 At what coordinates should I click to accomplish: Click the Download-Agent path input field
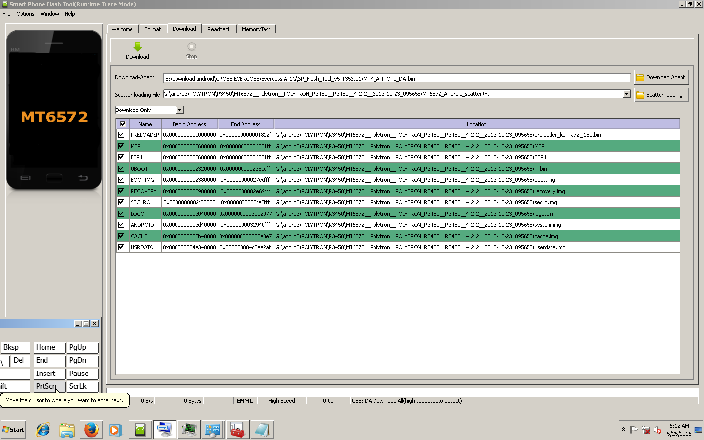[397, 78]
